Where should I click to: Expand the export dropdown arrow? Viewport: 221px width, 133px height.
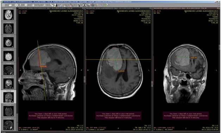coord(29,5)
